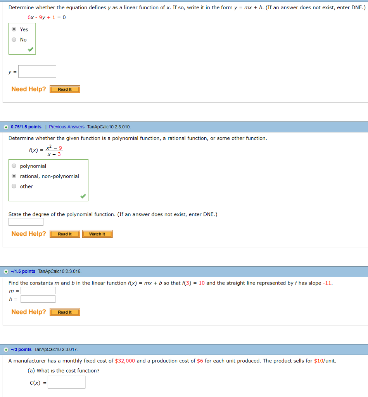Click Read It for the linear equation question
The height and width of the screenshot is (397, 368).
pos(65,89)
